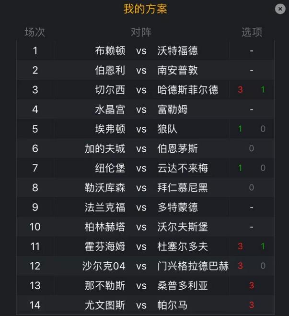Toggle option 3 for 沙尔克04 match
Screen dimensions: 289x318
pos(240,266)
